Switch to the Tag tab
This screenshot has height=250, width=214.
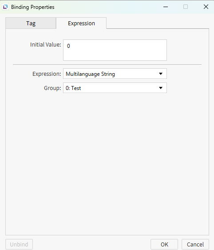31,23
